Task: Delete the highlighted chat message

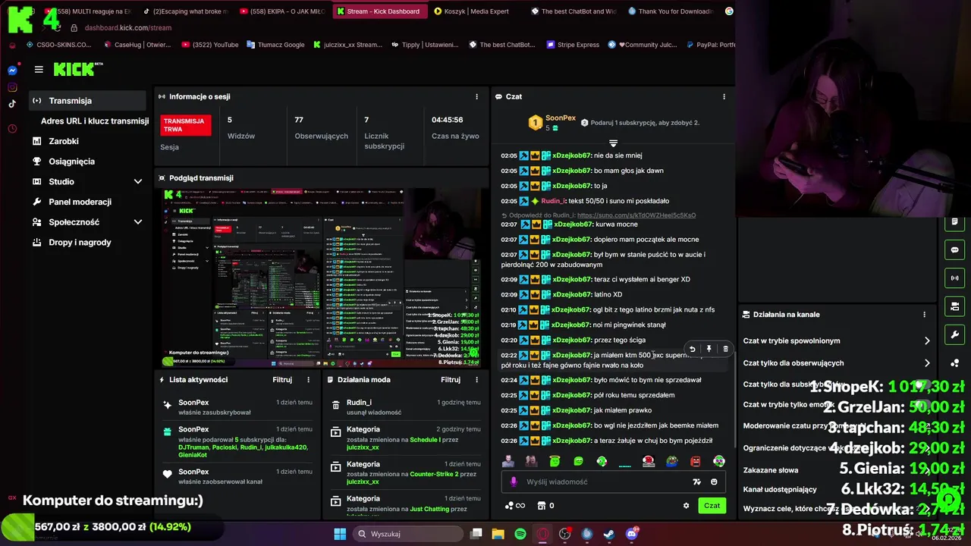Action: pyautogui.click(x=725, y=350)
